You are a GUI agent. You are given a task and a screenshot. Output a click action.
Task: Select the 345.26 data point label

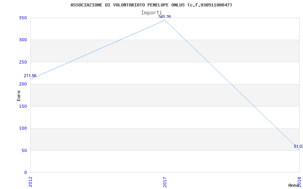pos(164,17)
